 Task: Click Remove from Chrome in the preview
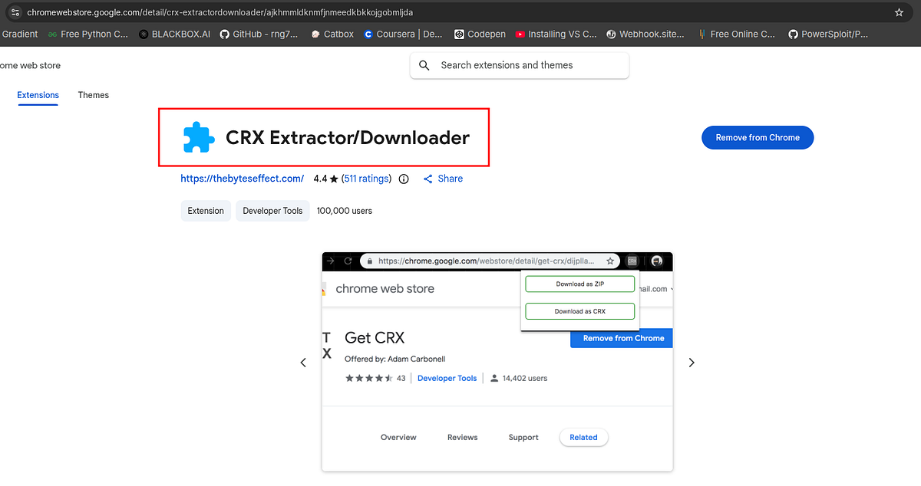tap(622, 338)
